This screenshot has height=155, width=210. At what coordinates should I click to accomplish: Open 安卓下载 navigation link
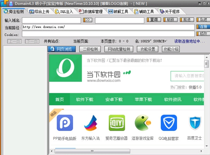click(114, 99)
